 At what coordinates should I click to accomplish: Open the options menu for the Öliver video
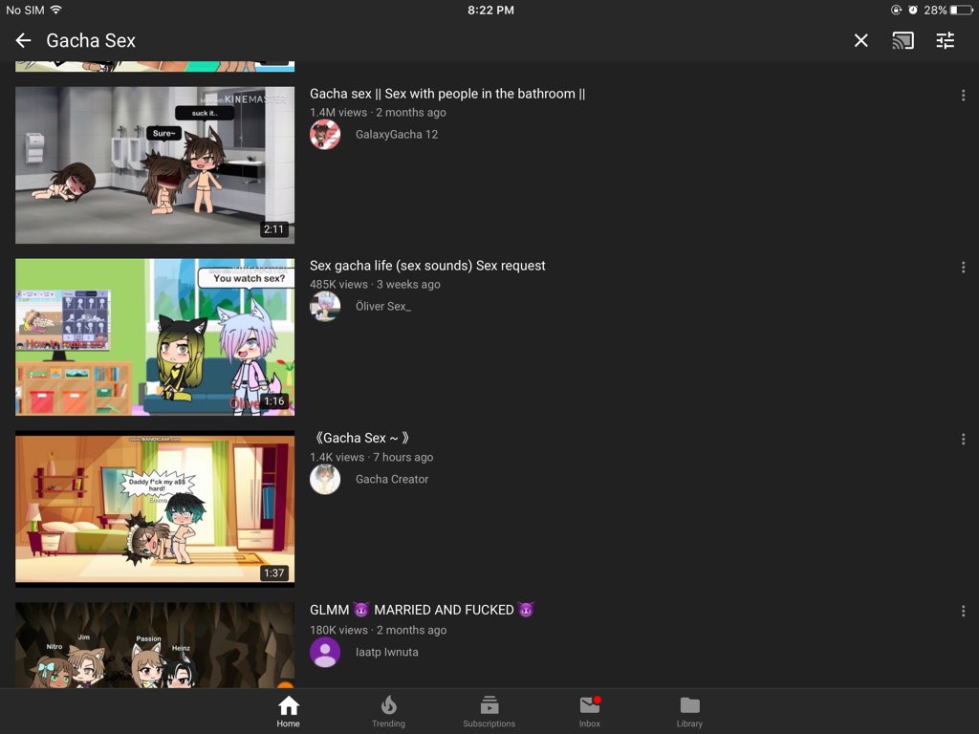click(x=964, y=268)
